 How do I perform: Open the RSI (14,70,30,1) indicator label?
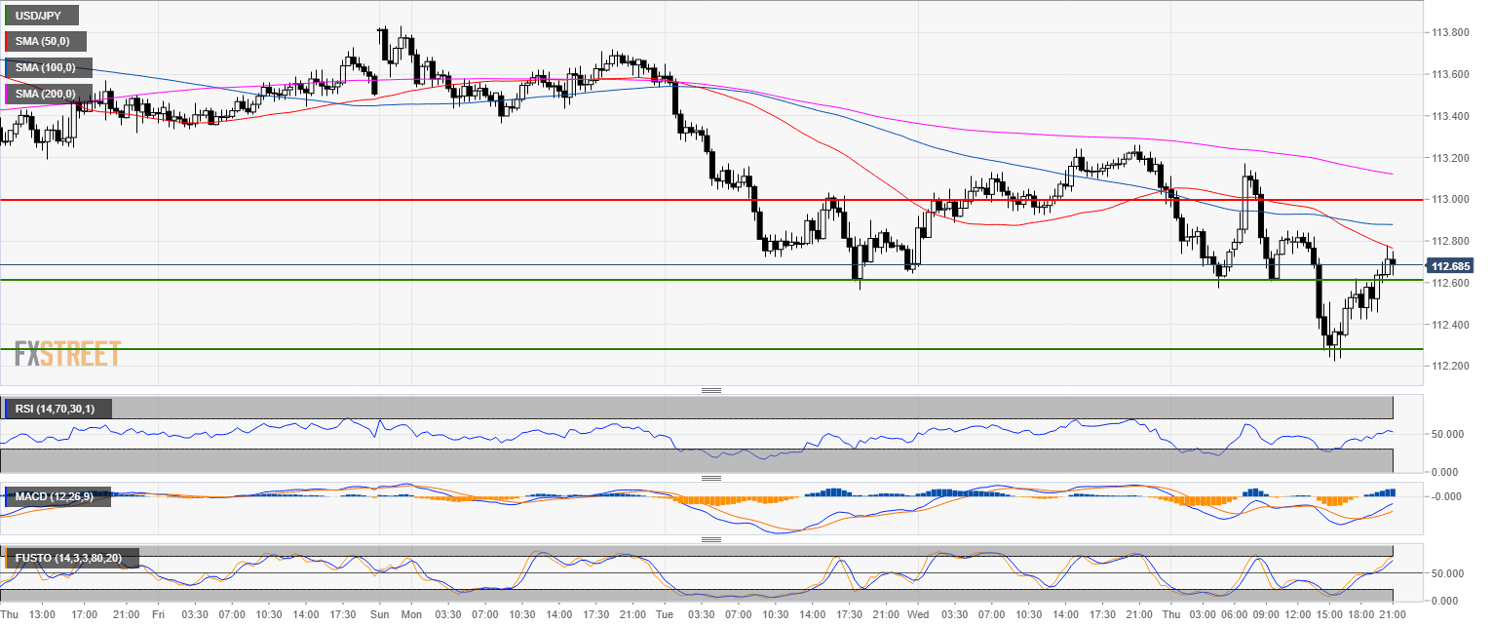click(60, 408)
